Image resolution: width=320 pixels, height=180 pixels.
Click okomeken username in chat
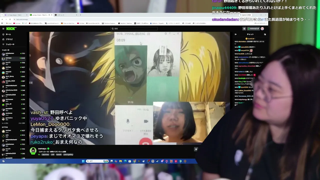pyautogui.click(x=242, y=41)
